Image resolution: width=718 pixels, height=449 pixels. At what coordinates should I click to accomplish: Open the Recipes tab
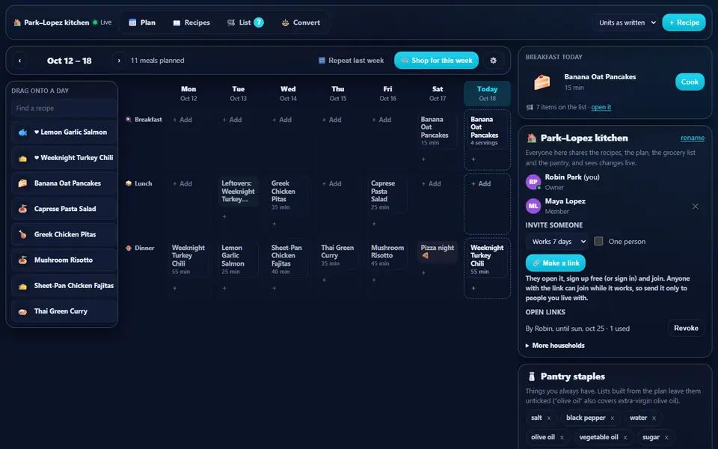(191, 22)
